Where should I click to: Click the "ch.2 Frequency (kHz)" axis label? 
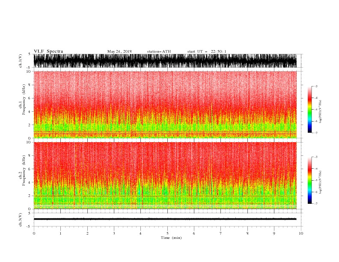[22, 170]
